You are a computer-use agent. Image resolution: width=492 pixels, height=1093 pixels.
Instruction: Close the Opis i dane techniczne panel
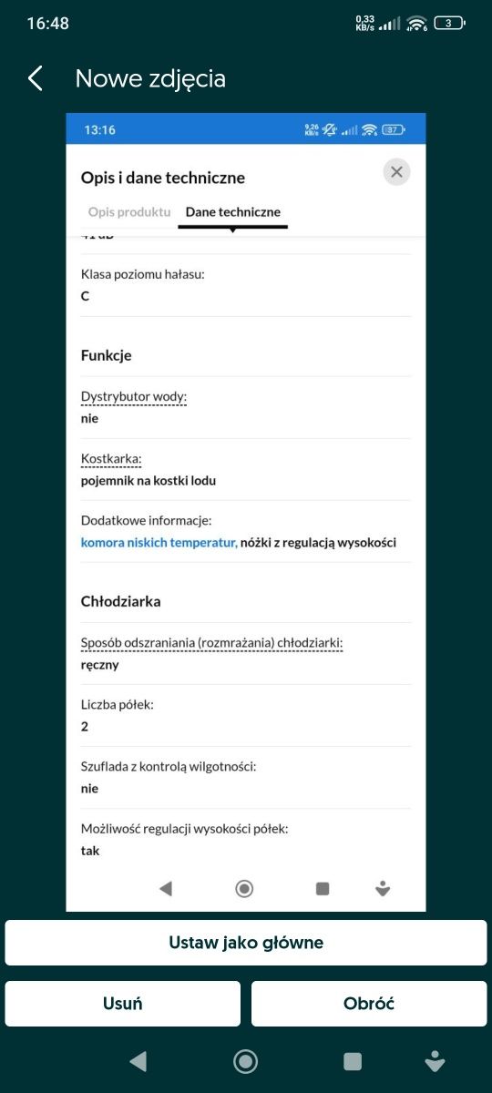pos(396,172)
